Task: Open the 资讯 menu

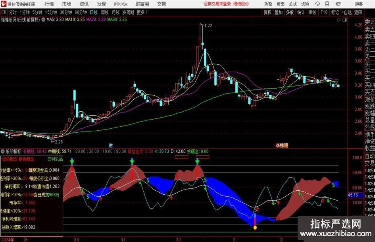Action: click(84, 4)
